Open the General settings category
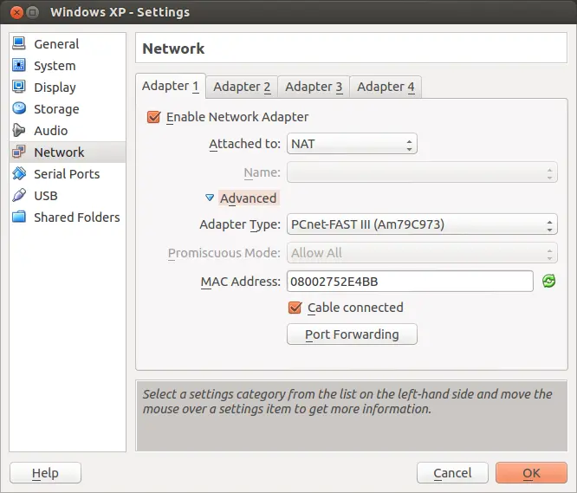Image resolution: width=577 pixels, height=493 pixels. click(x=68, y=44)
